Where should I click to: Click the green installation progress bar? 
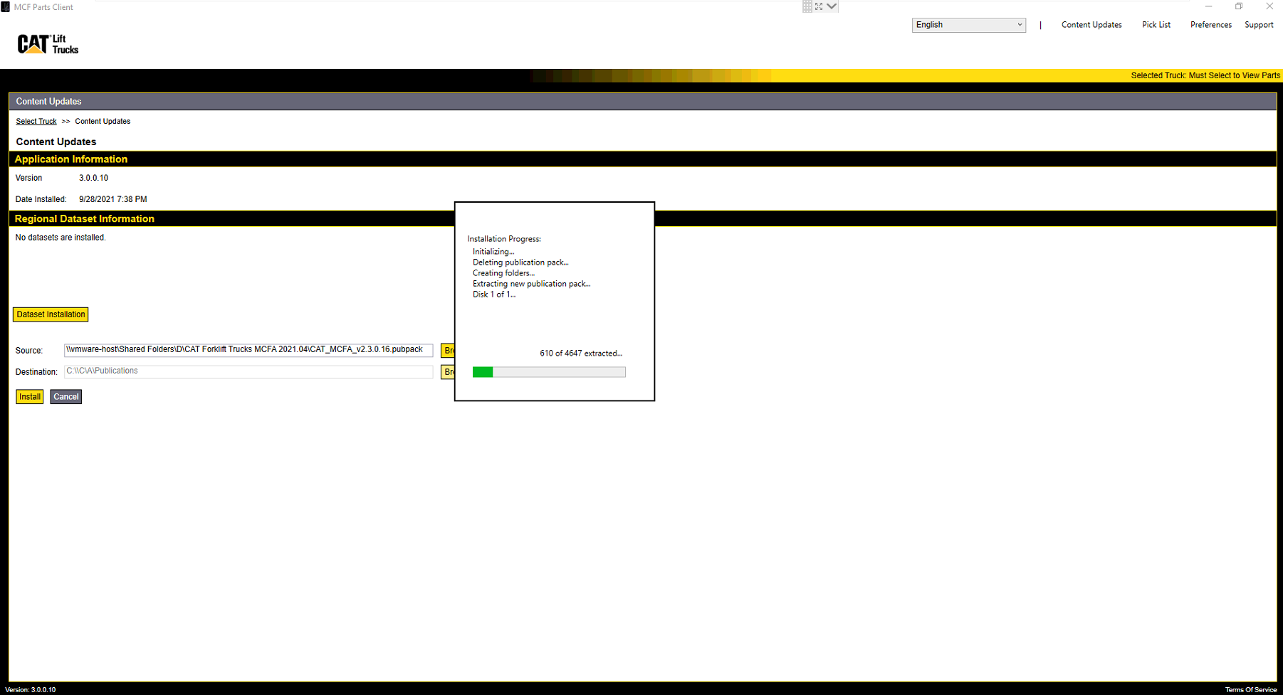pos(548,372)
